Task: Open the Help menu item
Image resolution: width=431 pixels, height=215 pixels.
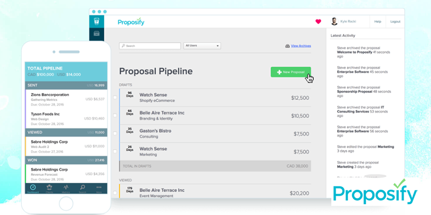Action: 378,21
